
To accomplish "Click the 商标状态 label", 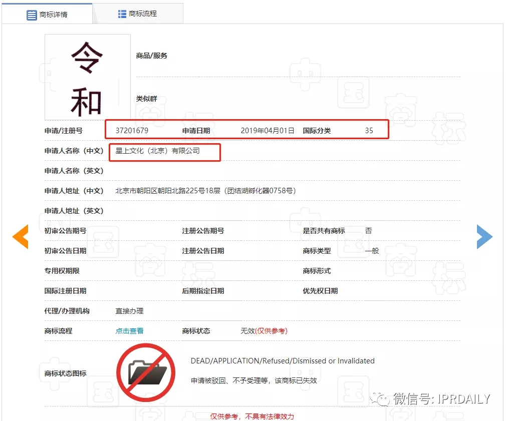I will (x=196, y=331).
